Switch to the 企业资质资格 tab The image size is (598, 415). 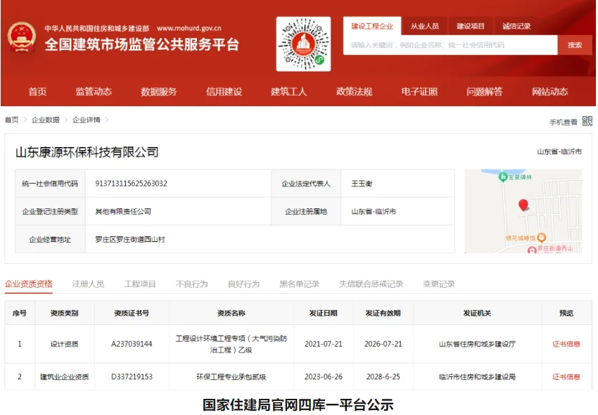pyautogui.click(x=29, y=283)
